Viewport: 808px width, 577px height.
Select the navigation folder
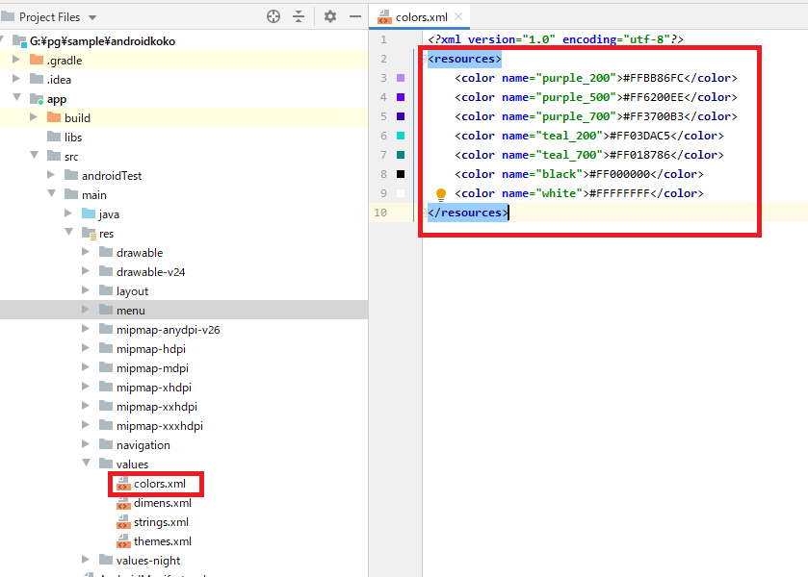click(x=143, y=445)
